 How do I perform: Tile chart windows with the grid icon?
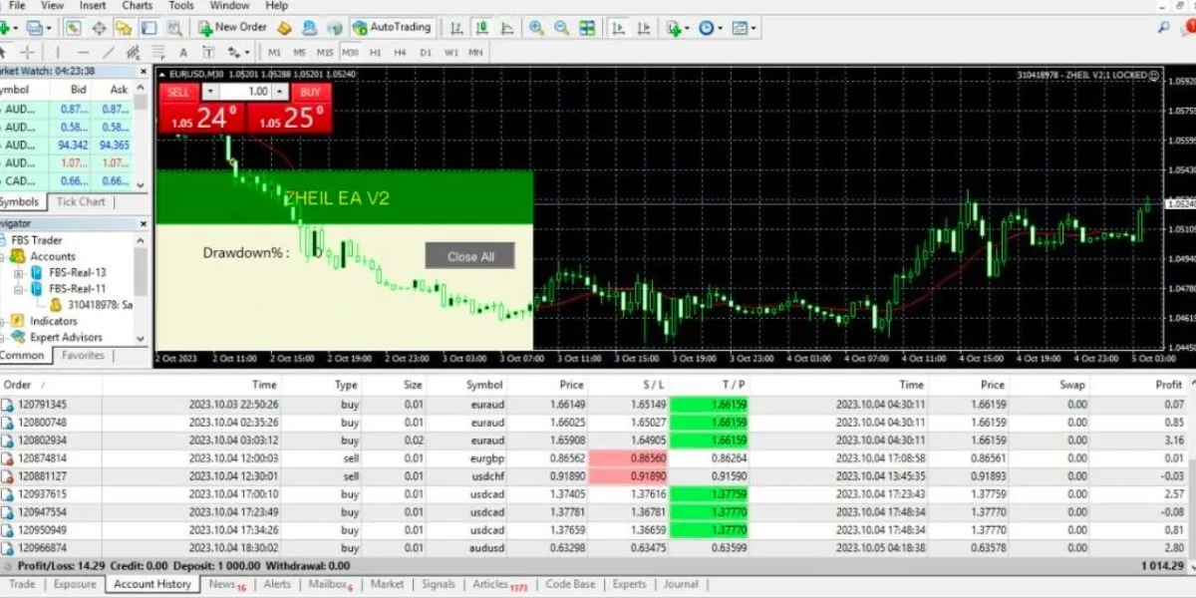pyautogui.click(x=587, y=28)
